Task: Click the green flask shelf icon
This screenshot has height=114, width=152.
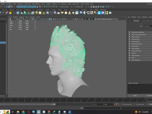Action: [x=25, y=13]
